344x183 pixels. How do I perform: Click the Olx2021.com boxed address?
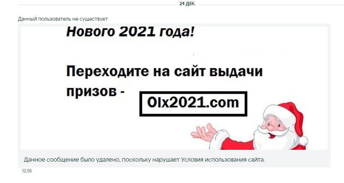tap(193, 104)
